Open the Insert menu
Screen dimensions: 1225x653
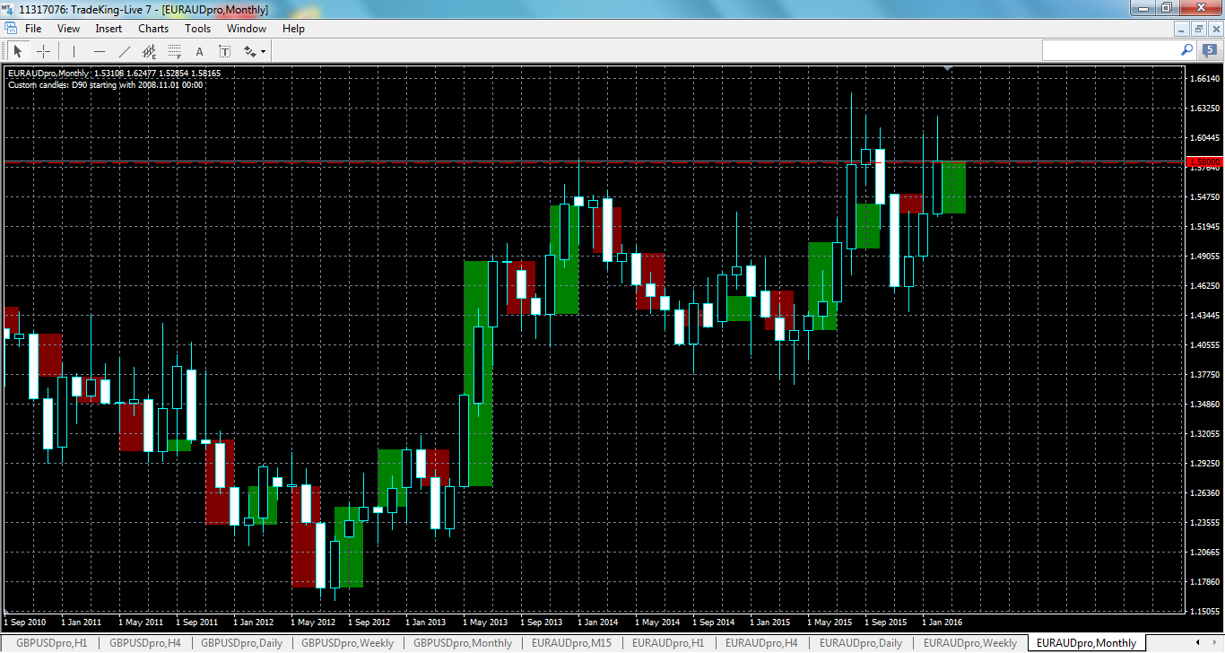coord(109,29)
